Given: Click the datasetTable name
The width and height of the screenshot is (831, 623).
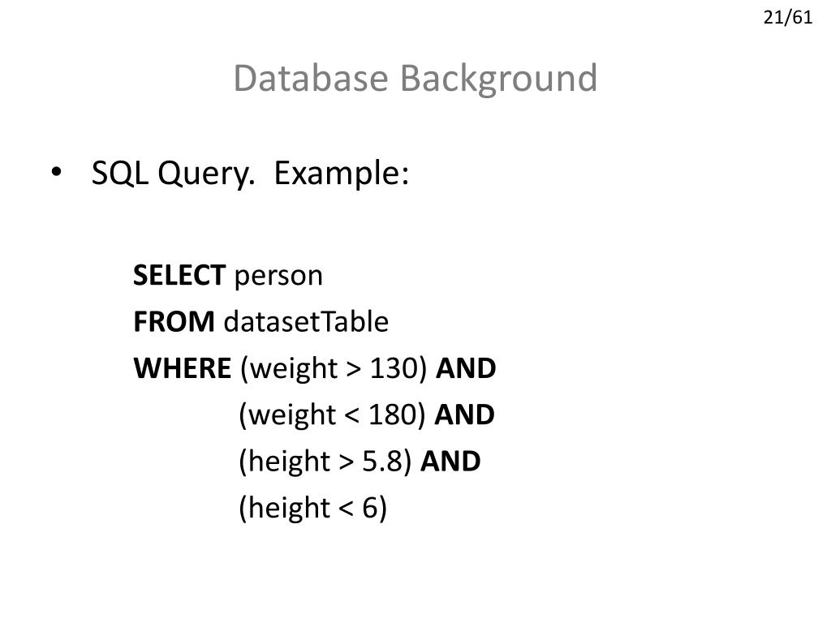Looking at the screenshot, I should tap(306, 321).
